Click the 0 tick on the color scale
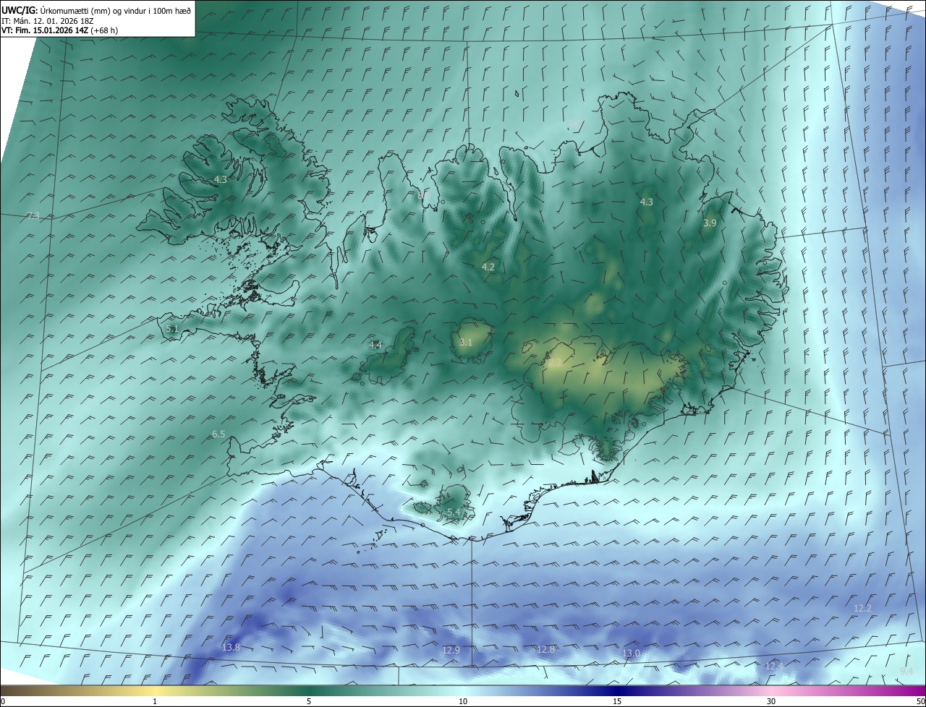This screenshot has height=707, width=926. [3, 701]
